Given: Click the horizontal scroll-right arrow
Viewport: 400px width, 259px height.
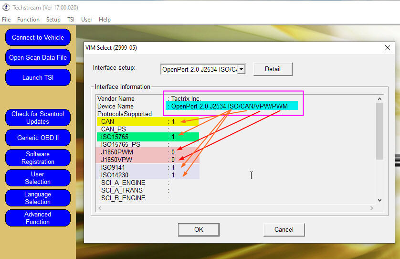Looking at the screenshot, I should [372, 208].
